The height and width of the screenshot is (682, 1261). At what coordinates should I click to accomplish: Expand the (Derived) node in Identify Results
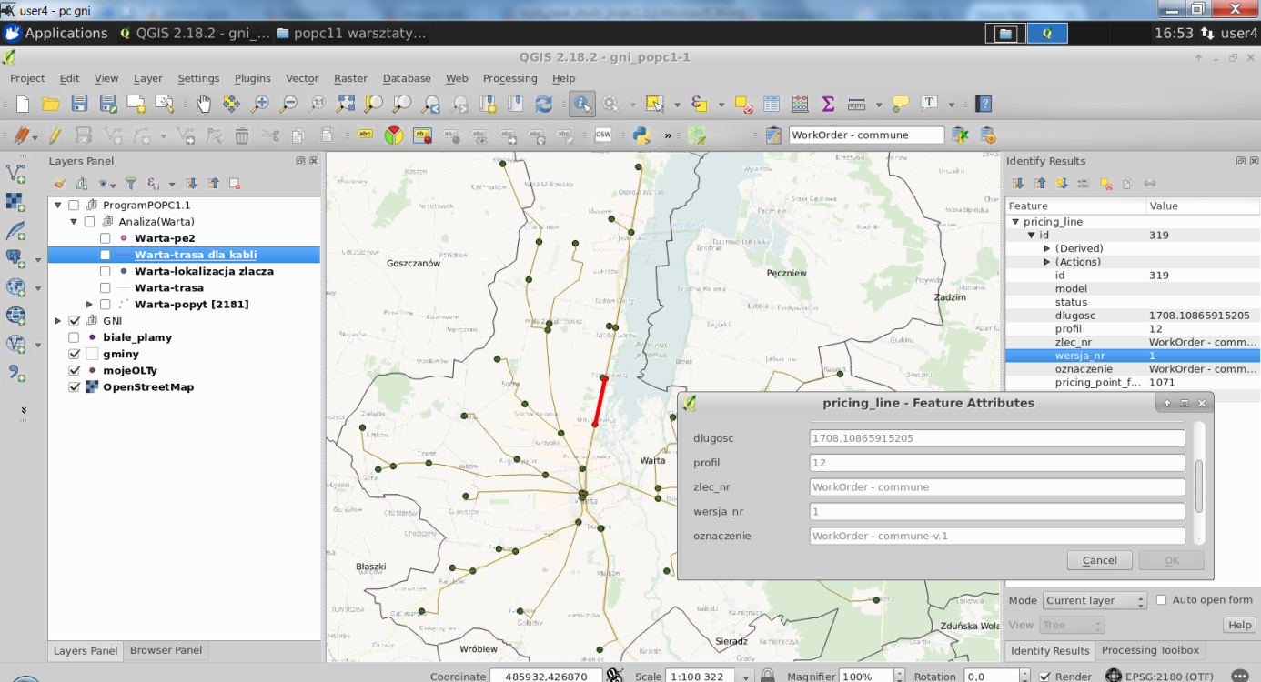tap(1046, 248)
